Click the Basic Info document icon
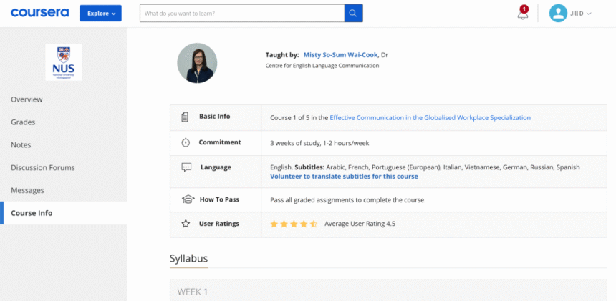Viewport: 616px width, 301px height. pos(185,117)
